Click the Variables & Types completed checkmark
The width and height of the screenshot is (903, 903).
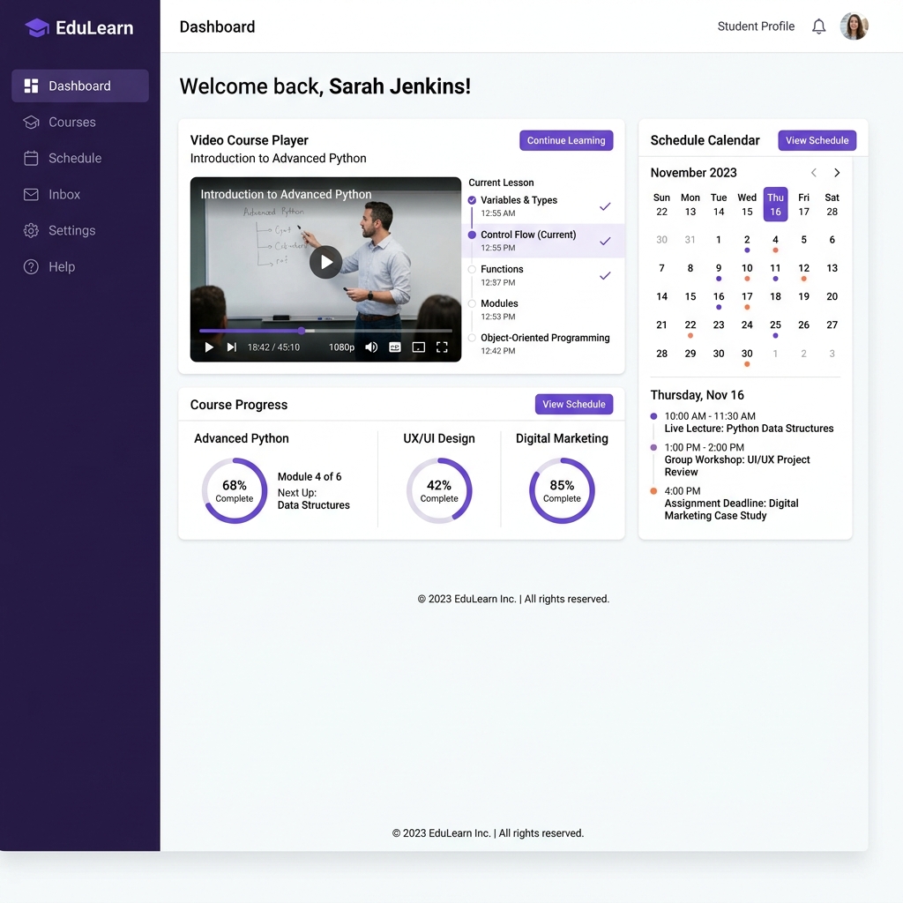click(x=605, y=206)
